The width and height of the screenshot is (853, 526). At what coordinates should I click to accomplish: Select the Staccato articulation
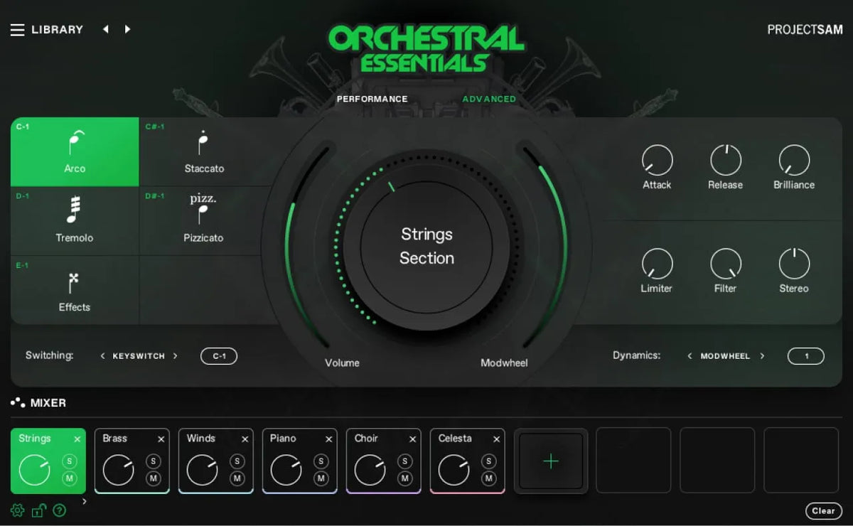tap(203, 151)
